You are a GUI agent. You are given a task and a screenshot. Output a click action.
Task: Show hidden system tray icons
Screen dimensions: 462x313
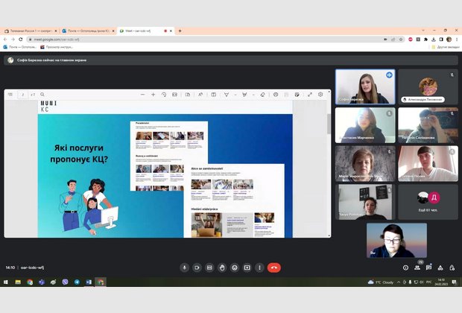399,282
